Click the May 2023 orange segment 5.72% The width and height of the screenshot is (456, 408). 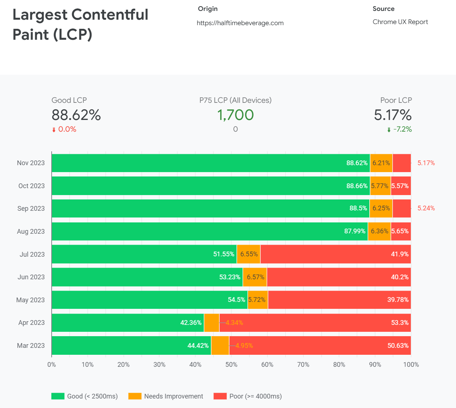pos(258,300)
